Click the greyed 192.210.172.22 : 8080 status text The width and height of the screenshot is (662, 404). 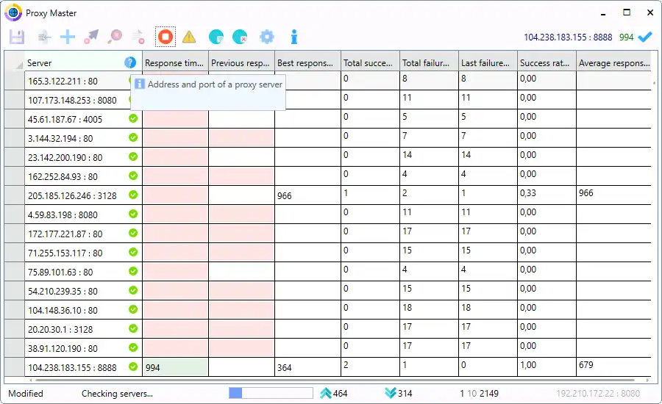click(x=598, y=394)
